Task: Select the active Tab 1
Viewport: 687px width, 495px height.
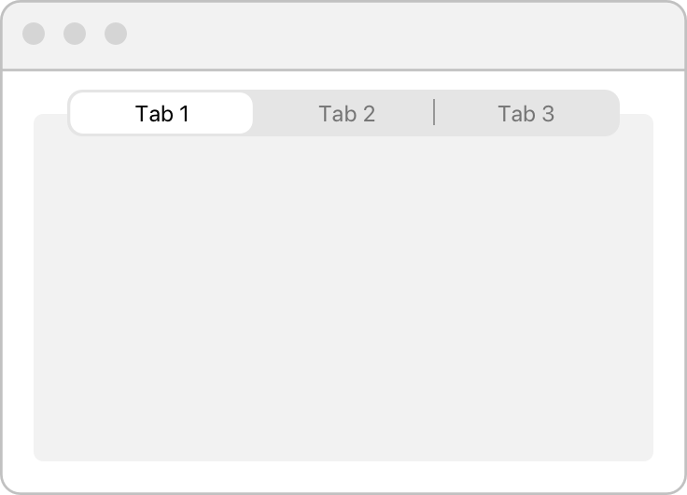Action: pos(161,114)
